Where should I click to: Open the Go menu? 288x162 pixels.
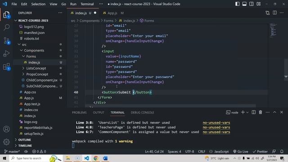pos(63,4)
